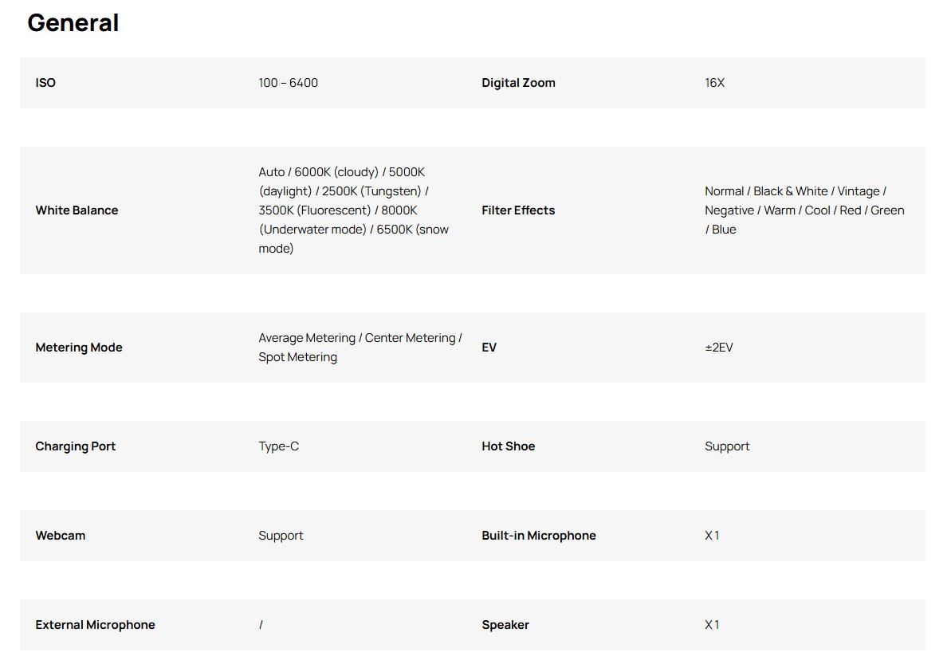
Task: Click the ±2EV value
Action: 718,348
